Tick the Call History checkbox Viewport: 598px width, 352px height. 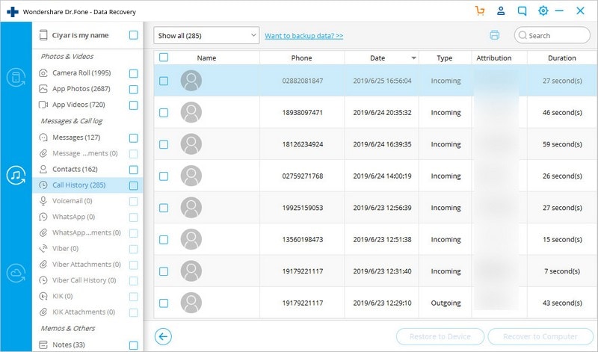pyautogui.click(x=134, y=186)
